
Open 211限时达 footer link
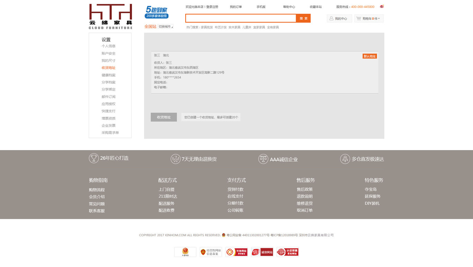pyautogui.click(x=168, y=196)
